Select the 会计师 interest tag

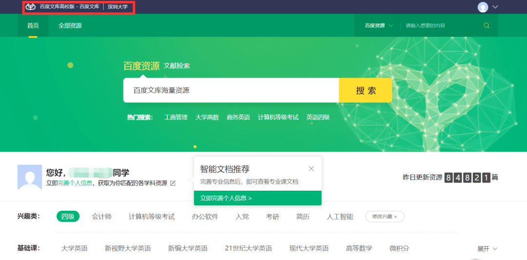tap(102, 217)
